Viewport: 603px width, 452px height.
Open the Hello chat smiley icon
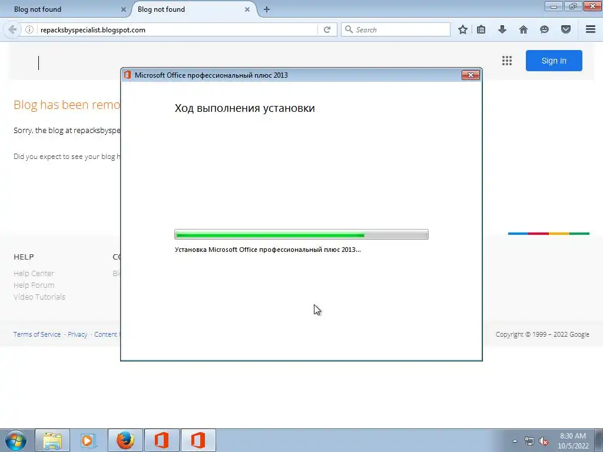coord(544,29)
